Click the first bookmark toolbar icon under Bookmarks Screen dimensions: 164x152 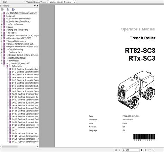pos(2,10)
